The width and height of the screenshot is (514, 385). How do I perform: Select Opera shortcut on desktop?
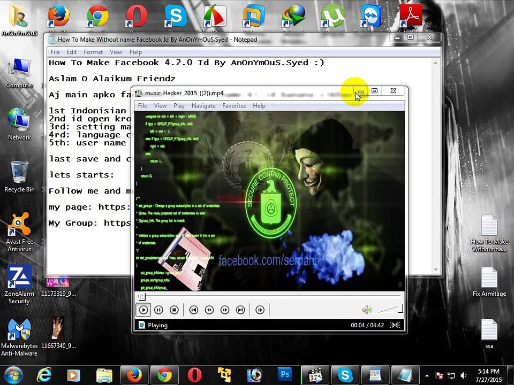[x=137, y=17]
